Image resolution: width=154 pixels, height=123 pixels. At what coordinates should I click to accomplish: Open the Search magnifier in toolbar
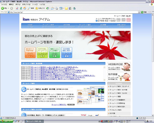[31, 8]
